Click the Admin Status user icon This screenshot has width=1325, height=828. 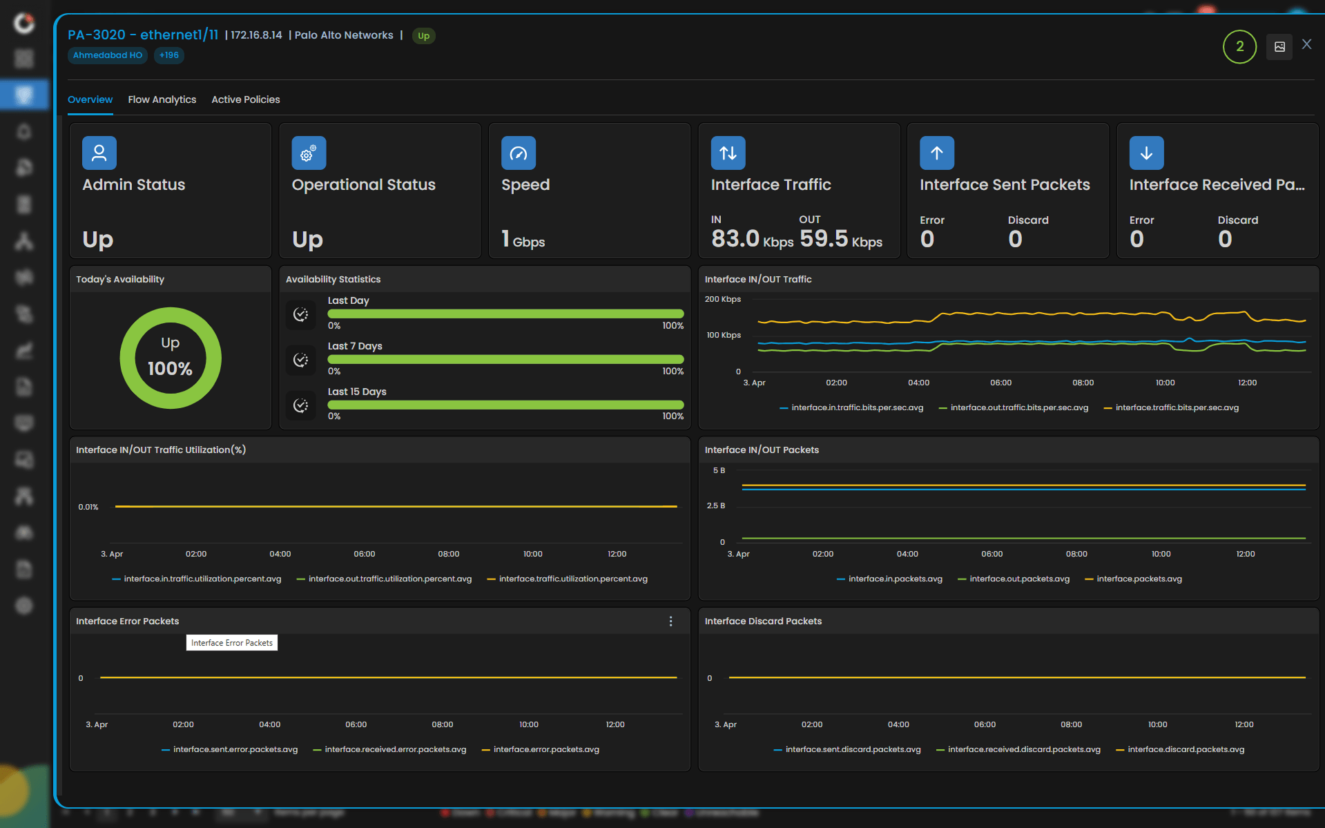pos(99,153)
